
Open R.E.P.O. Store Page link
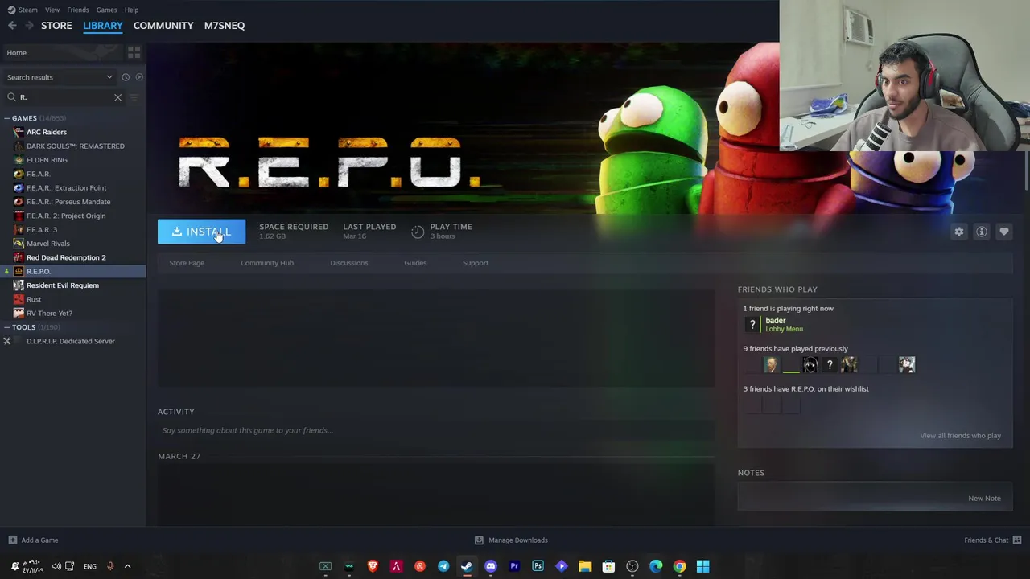[x=187, y=263]
